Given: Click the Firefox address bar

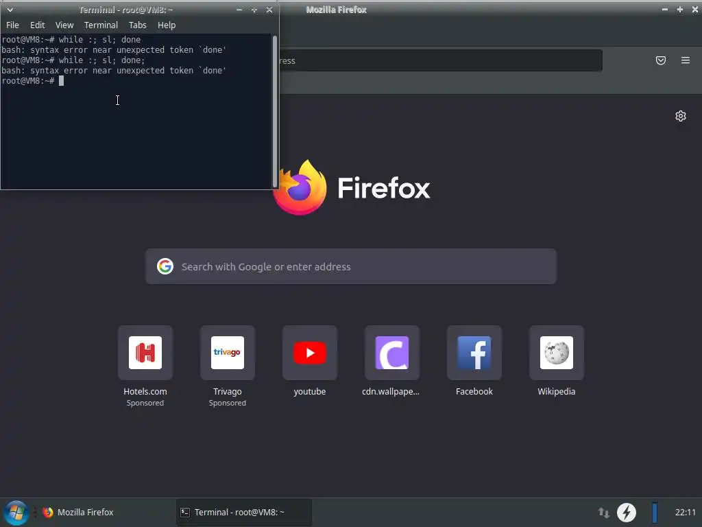Looking at the screenshot, I should [441, 60].
